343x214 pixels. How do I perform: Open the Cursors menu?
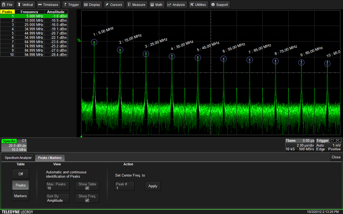click(114, 5)
